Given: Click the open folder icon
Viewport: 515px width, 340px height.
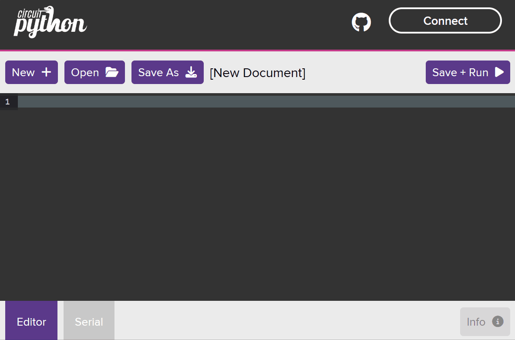Looking at the screenshot, I should [x=112, y=72].
